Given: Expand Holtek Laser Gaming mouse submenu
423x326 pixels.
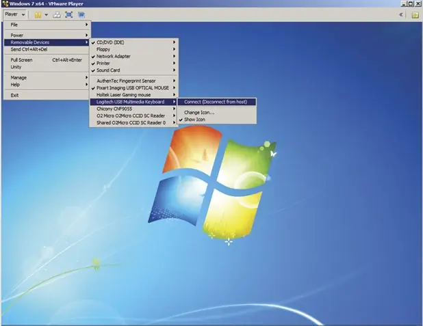Looking at the screenshot, I should 133,95.
